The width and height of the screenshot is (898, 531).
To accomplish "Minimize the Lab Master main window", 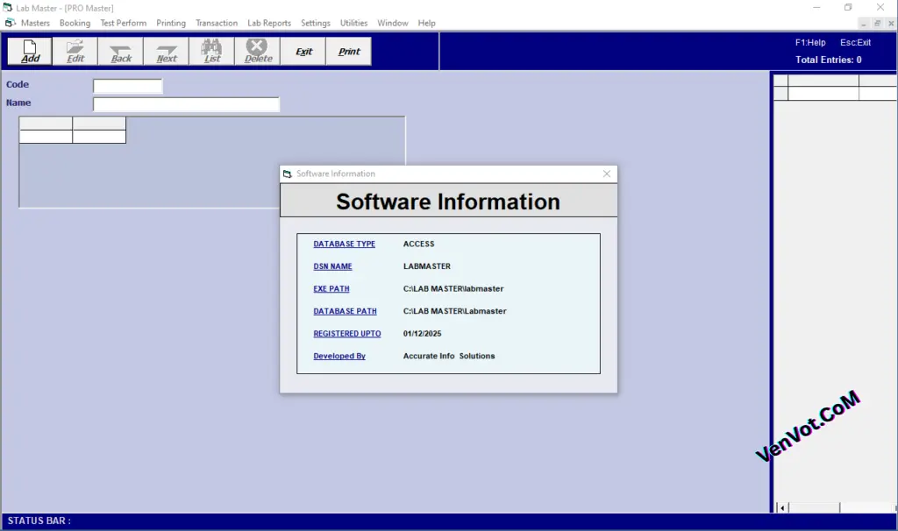I will point(816,7).
